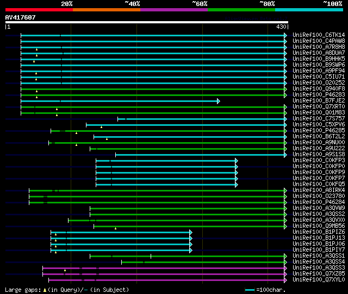
Task: Select hit UniRef100_P46283
Action: [x=319, y=95]
